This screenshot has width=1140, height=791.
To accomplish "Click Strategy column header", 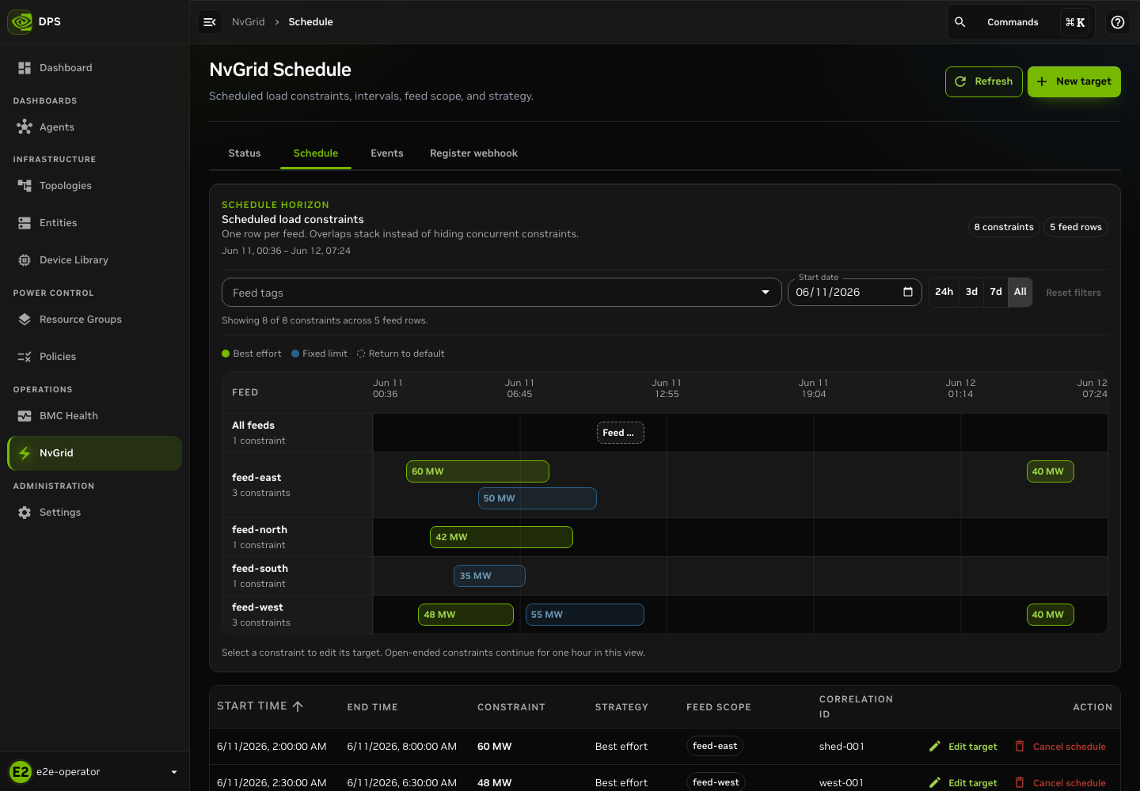I will (621, 707).
